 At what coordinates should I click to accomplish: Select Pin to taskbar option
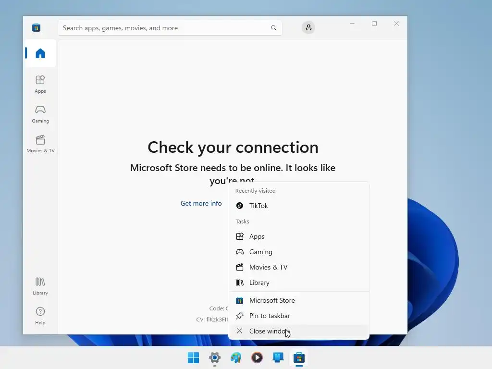pos(299,316)
